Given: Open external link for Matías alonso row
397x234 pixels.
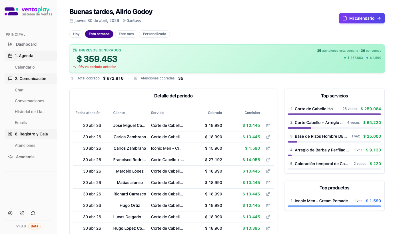Looking at the screenshot, I should click(x=268, y=183).
